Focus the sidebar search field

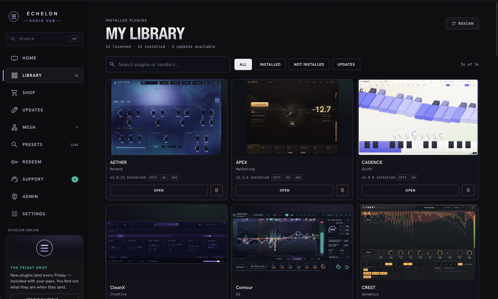45,39
